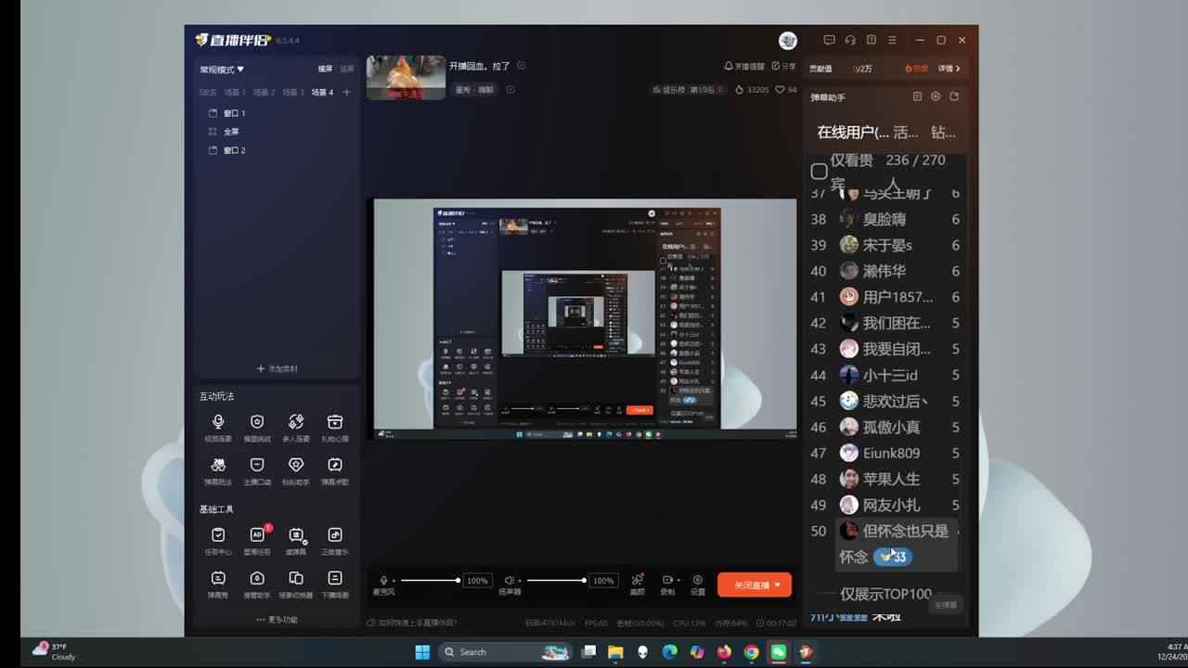Mute the 扬声器 speaker
The image size is (1188, 668).
pyautogui.click(x=510, y=581)
